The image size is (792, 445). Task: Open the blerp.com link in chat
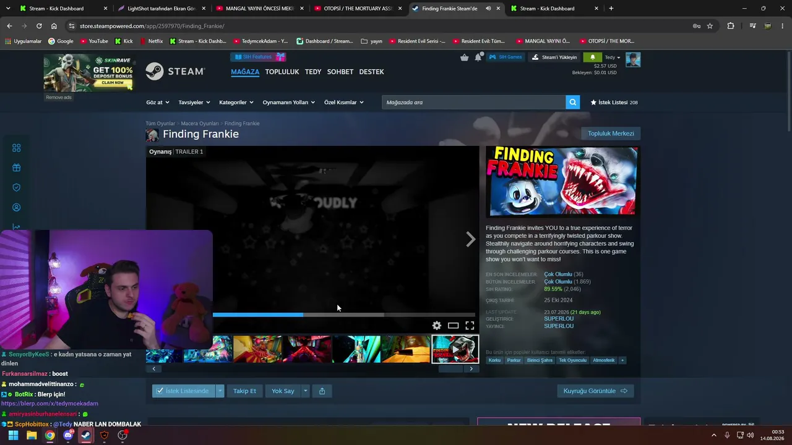[x=49, y=404]
